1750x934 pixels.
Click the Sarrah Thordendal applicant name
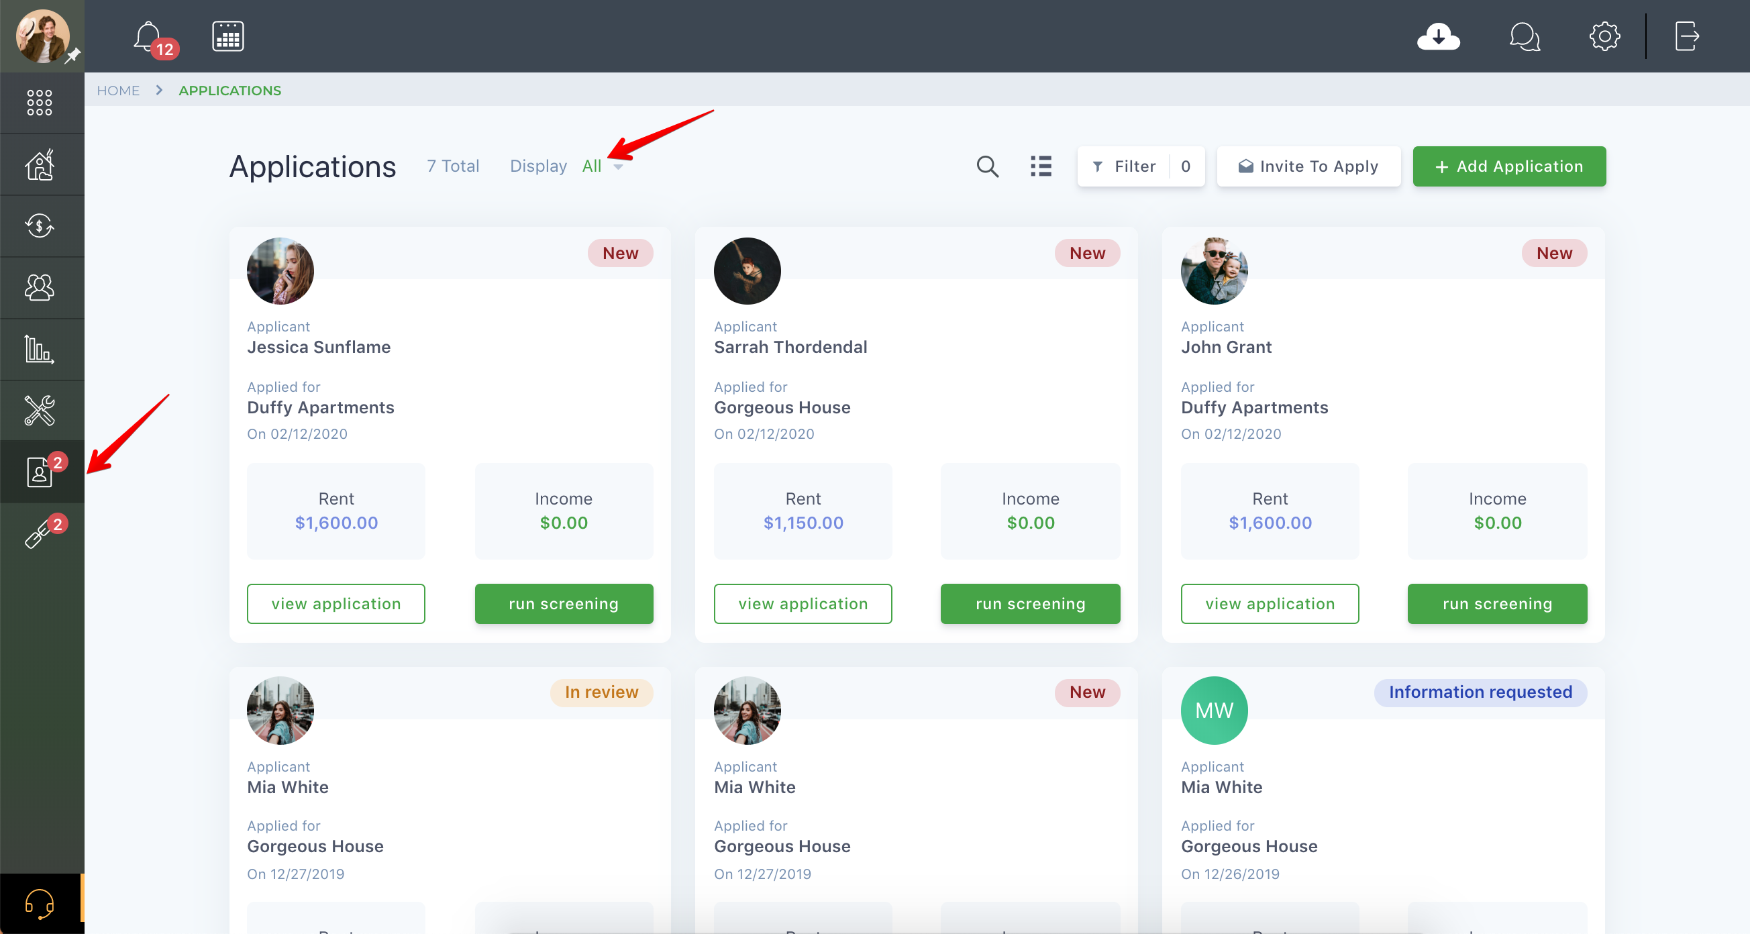(790, 347)
